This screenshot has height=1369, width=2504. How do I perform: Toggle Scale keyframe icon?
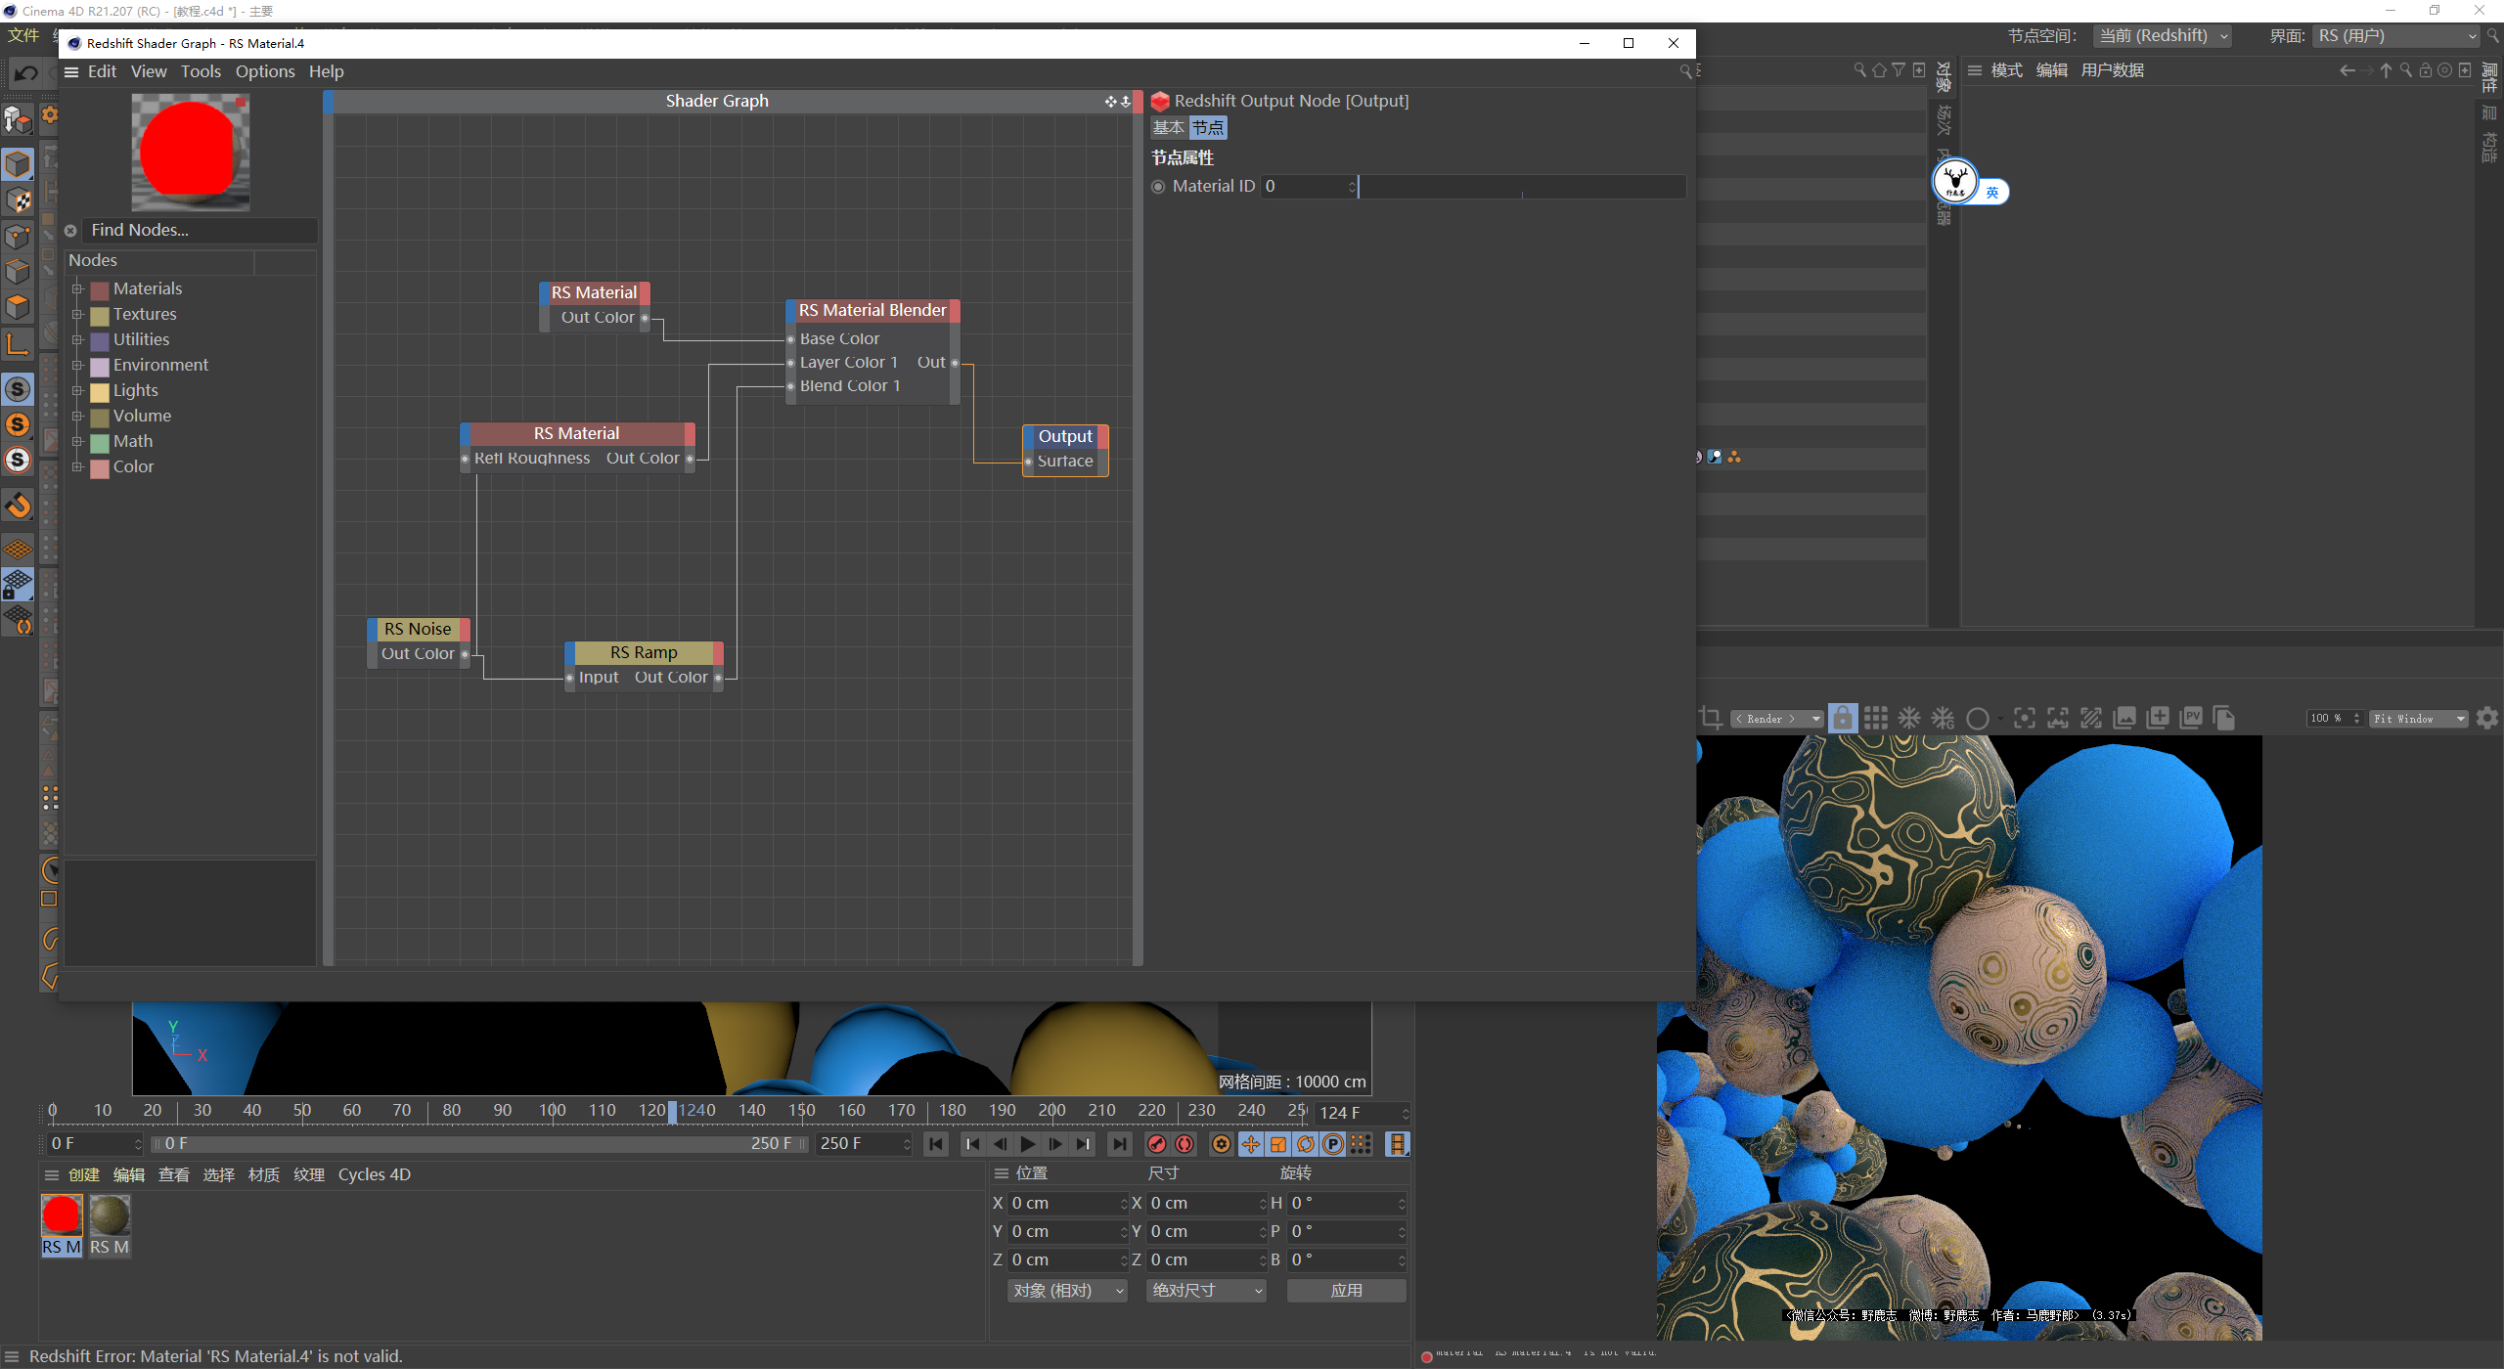pos(1278,1144)
